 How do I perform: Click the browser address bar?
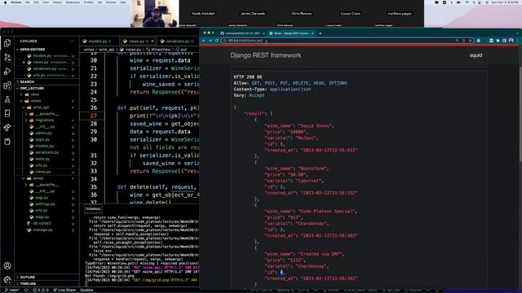(x=347, y=41)
